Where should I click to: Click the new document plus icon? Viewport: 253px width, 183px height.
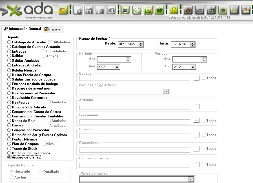point(77,10)
